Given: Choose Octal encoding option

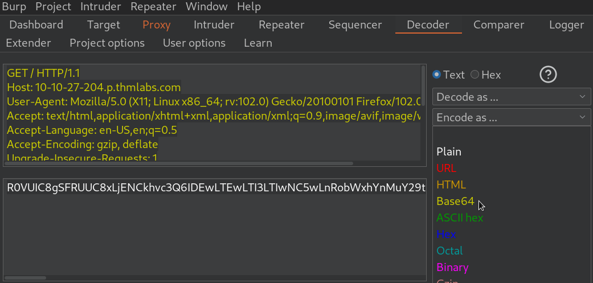Looking at the screenshot, I should (x=449, y=251).
